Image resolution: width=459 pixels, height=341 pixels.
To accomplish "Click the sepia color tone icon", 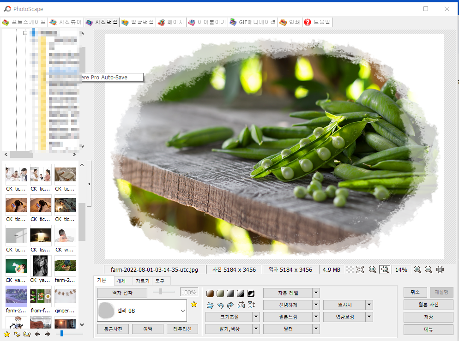I will 210,293.
